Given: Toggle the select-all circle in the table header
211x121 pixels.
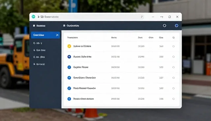Looking at the screenshot, I should pos(173,37).
